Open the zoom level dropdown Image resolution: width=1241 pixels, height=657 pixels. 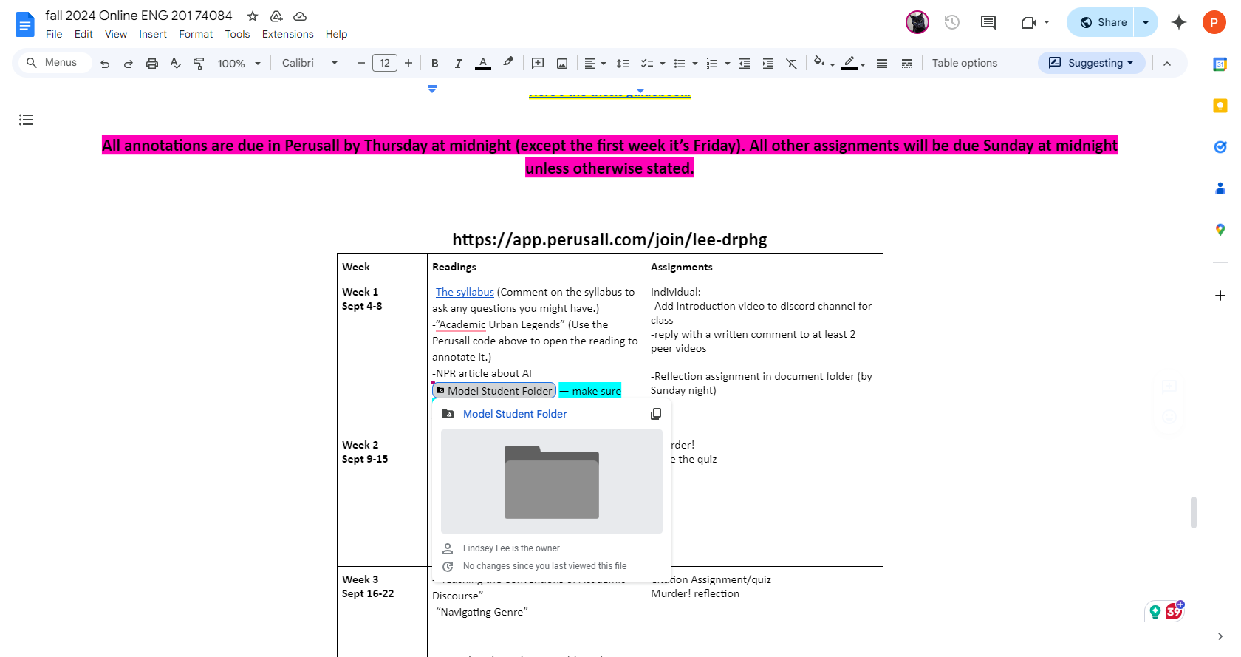point(239,64)
